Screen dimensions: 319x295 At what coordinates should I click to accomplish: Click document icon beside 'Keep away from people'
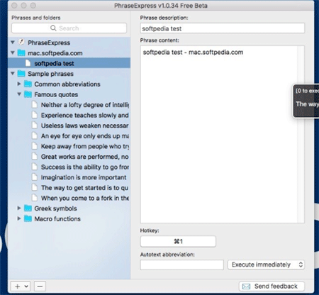point(35,146)
